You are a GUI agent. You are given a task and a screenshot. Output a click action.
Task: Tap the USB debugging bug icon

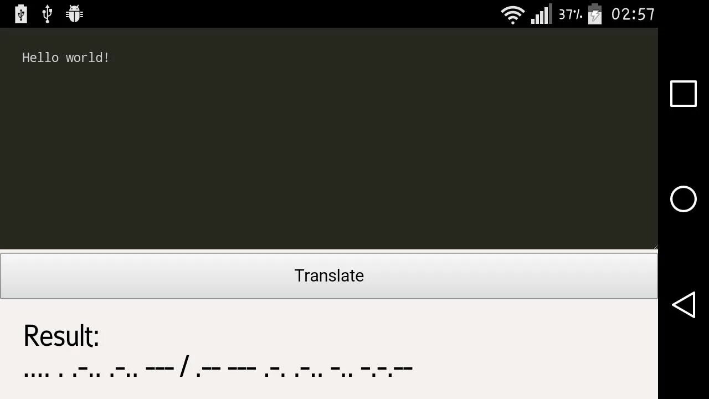[74, 14]
